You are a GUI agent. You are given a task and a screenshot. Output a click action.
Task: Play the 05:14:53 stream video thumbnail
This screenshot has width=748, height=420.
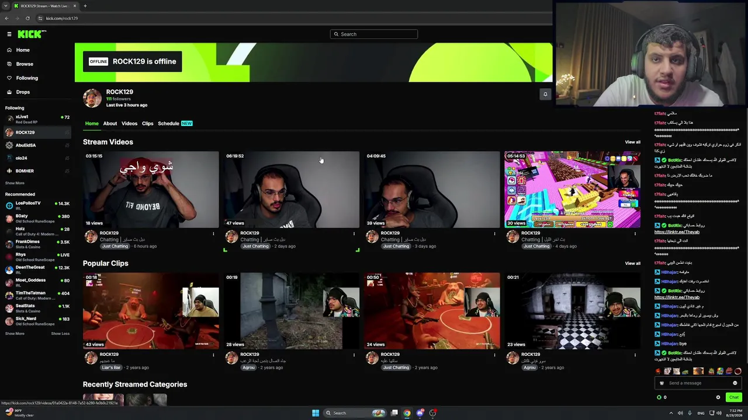click(x=573, y=190)
